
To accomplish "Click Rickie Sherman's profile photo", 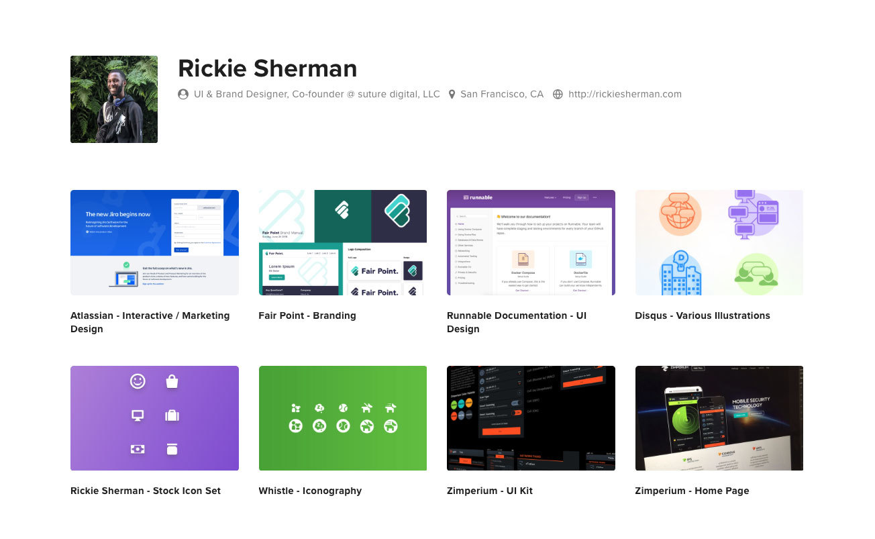I will [x=114, y=99].
